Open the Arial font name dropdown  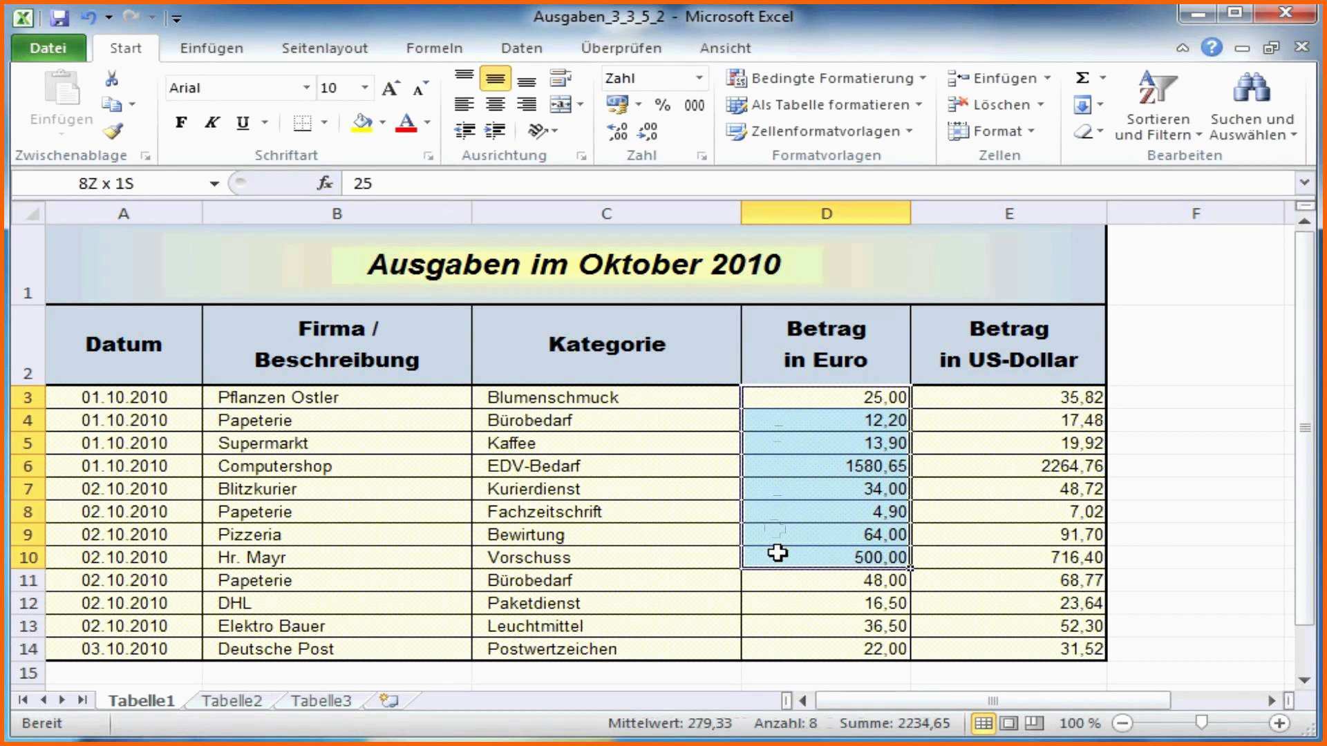306,88
